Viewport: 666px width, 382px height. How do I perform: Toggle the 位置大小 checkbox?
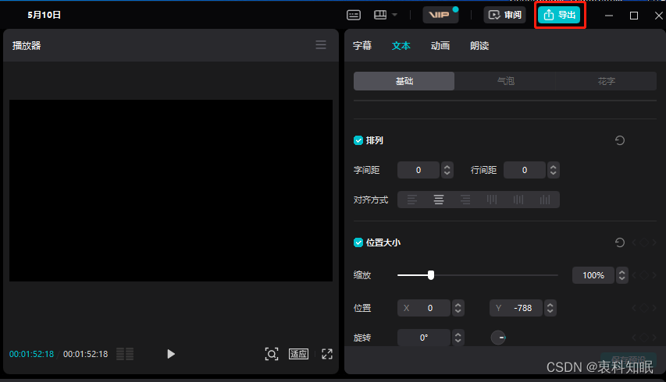(358, 242)
